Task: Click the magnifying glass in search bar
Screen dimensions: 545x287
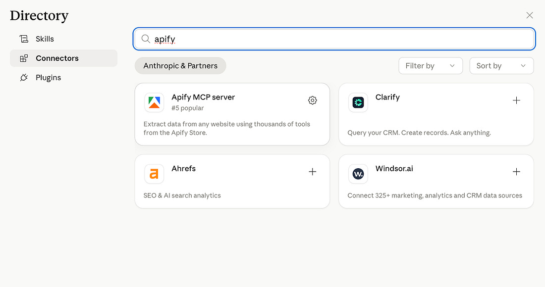Action: [145, 39]
